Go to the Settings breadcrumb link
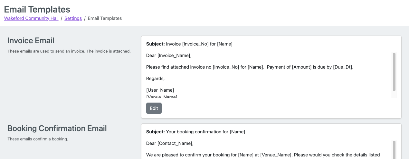The height and width of the screenshot is (159, 409). (x=73, y=18)
